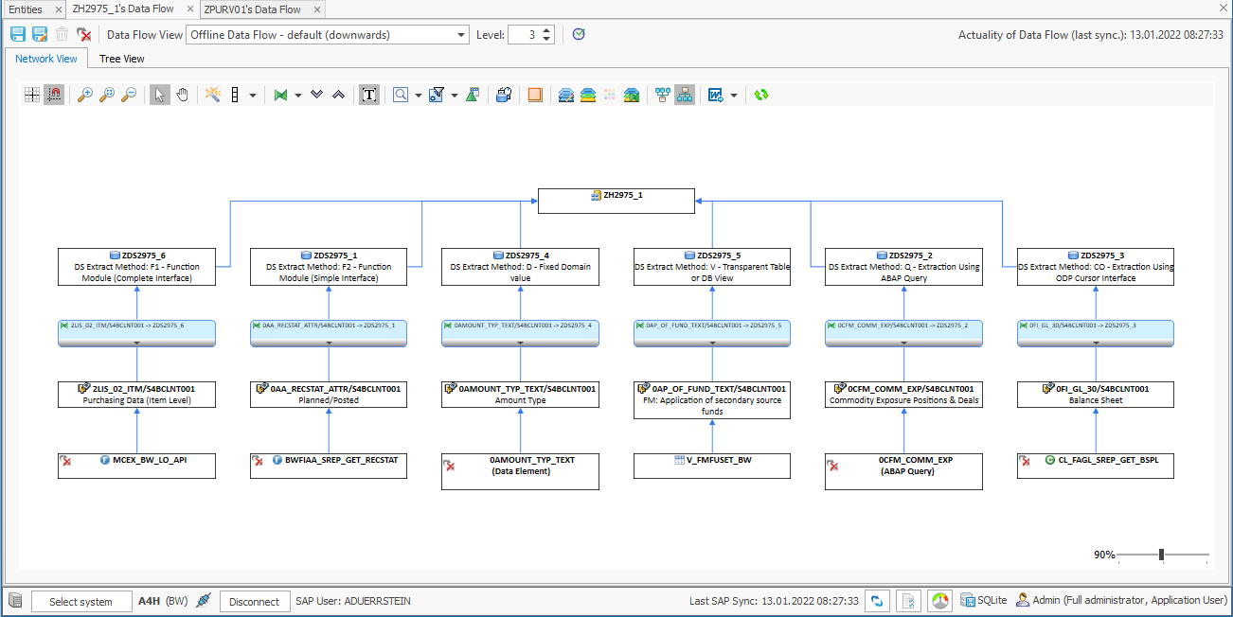Click the performance gauge icon in status bar
Screen dimensions: 1233x617
(x=939, y=600)
